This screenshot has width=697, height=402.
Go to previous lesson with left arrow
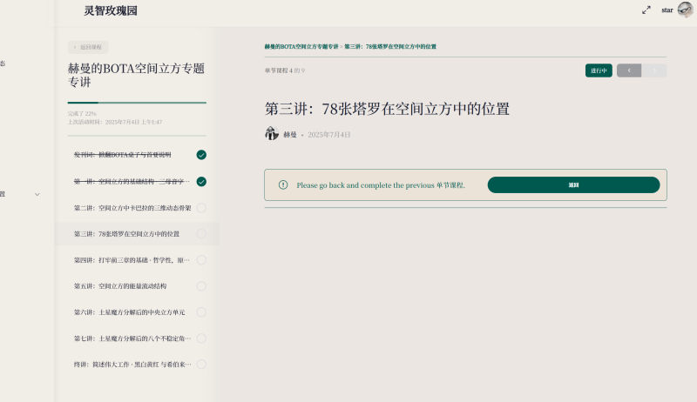[x=629, y=70]
